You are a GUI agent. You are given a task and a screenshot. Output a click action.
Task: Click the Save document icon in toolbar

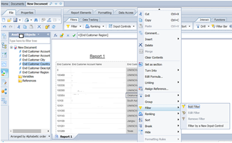(x=14, y=20)
